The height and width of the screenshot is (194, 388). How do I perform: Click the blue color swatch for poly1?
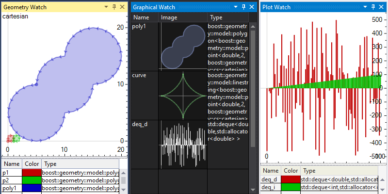(32, 188)
